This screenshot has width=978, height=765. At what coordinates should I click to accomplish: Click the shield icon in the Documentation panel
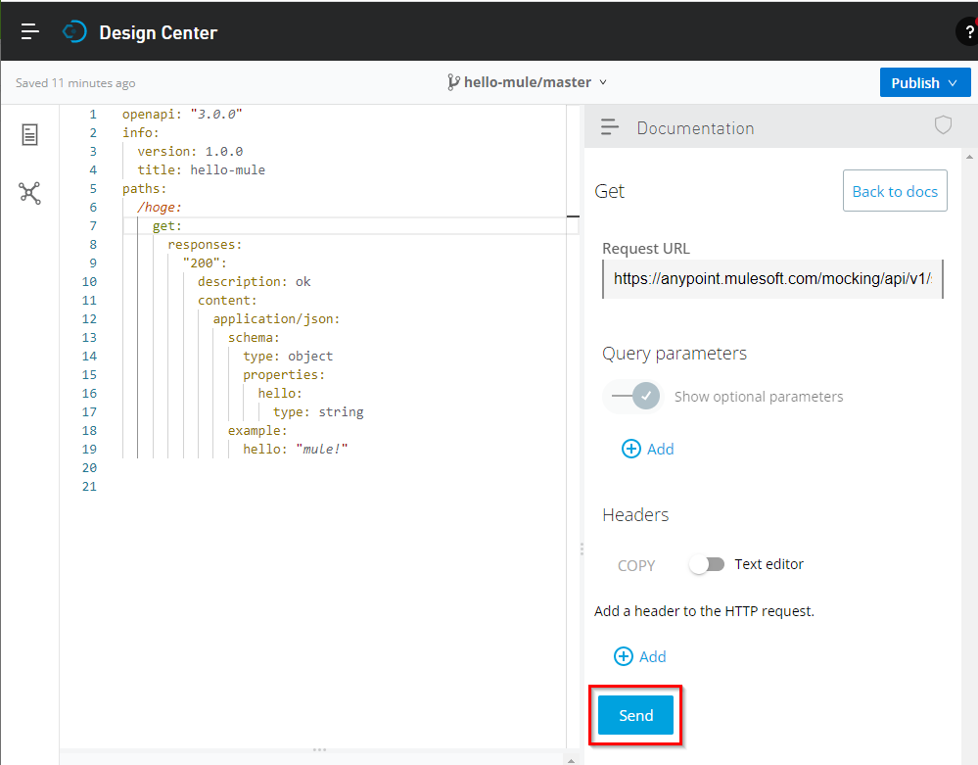click(x=942, y=125)
